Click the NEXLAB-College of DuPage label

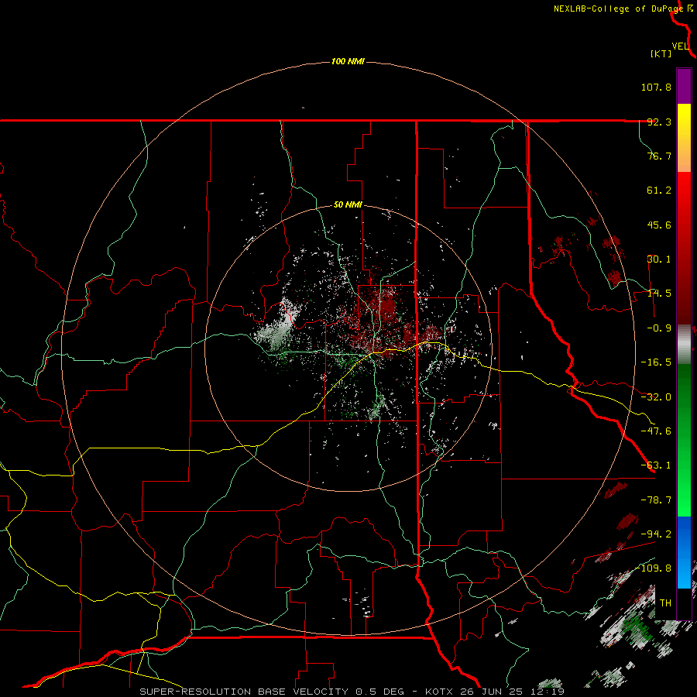point(618,9)
